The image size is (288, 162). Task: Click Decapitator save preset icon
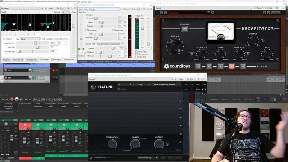208,13
